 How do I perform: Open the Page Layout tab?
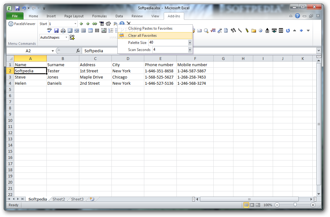pos(74,16)
